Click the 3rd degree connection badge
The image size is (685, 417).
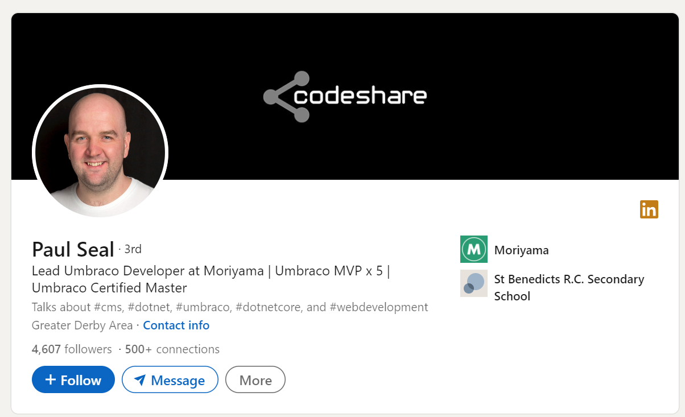[x=133, y=249]
